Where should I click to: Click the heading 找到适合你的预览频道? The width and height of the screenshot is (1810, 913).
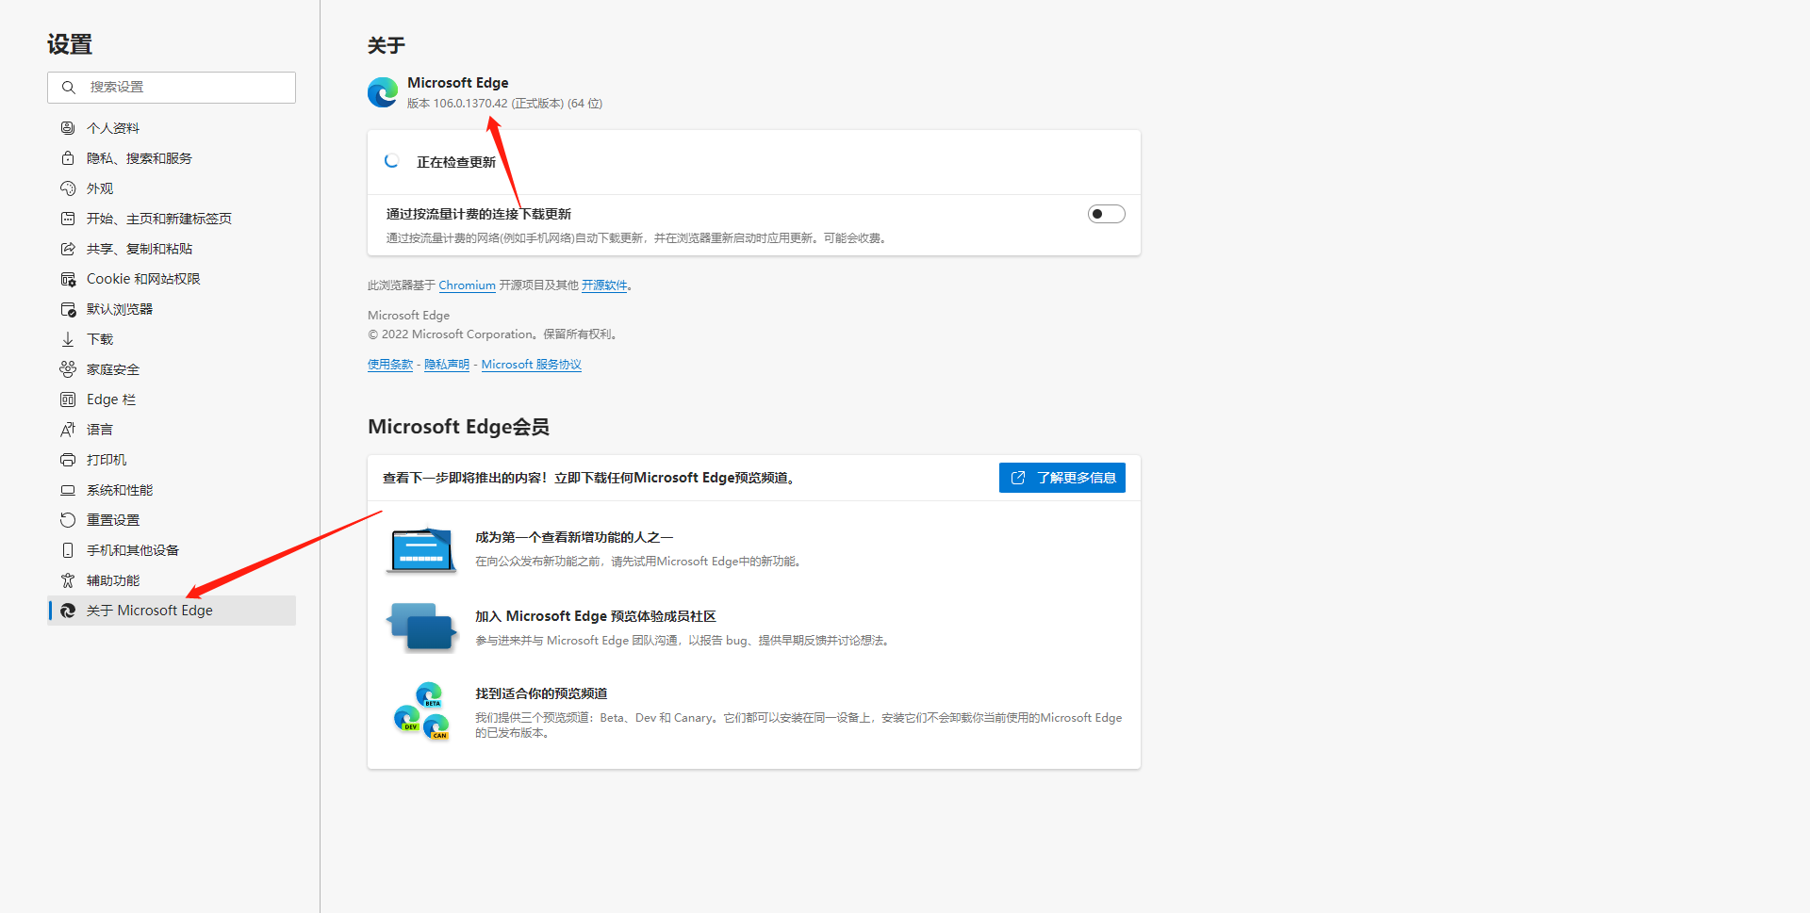tap(541, 693)
